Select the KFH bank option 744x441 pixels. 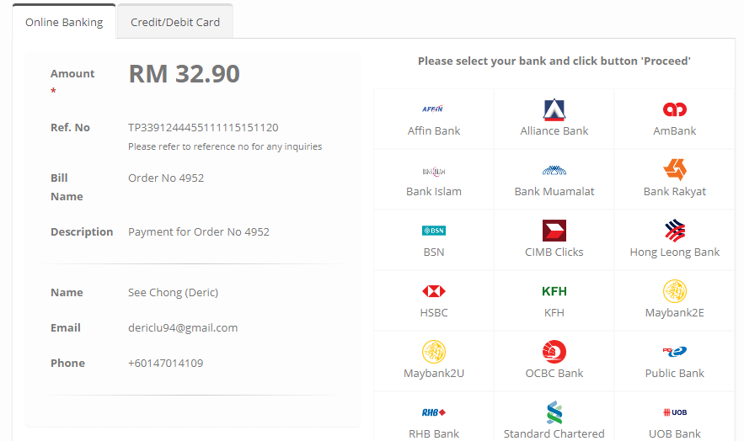(554, 300)
